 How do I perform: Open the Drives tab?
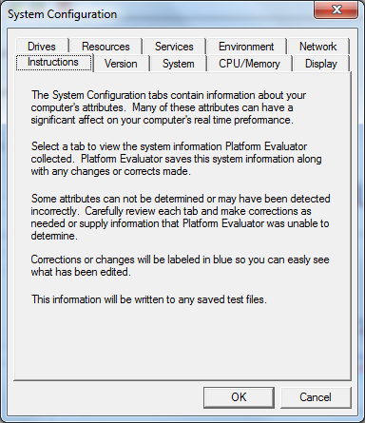(42, 47)
